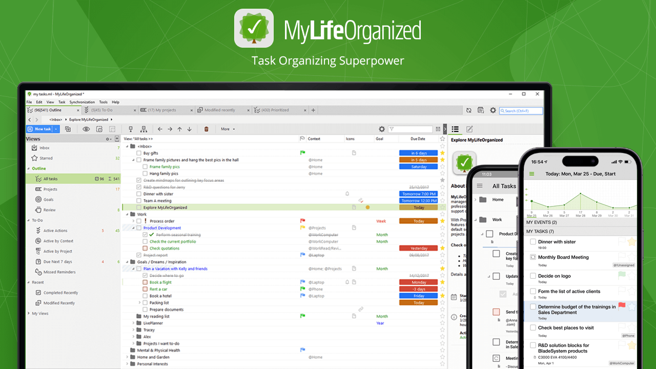Screen dimensions: 656x369
Task: Open Active Actions view
Action: point(74,231)
